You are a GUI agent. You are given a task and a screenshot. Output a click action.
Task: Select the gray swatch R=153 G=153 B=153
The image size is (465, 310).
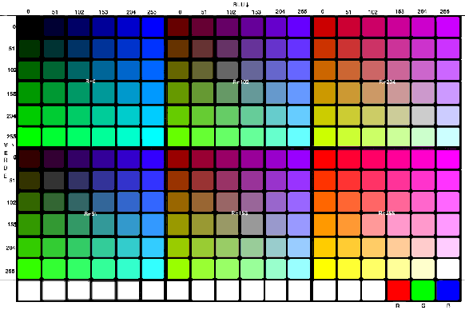pos(252,225)
